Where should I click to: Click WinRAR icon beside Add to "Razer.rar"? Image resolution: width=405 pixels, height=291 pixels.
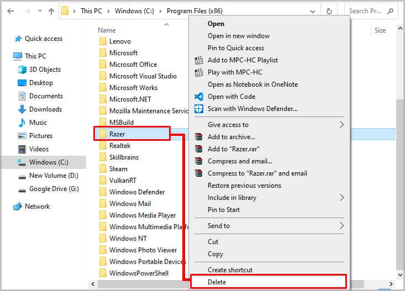click(x=198, y=149)
